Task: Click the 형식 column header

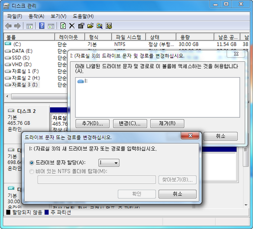Action: (98, 37)
